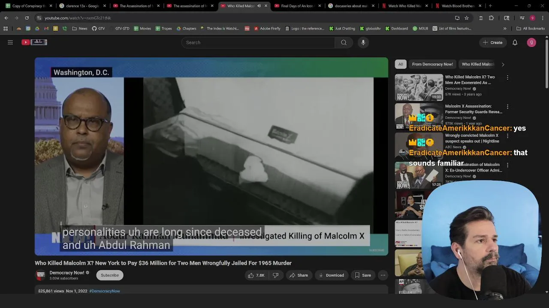Open the Democracy Now! channel name link

click(67, 272)
